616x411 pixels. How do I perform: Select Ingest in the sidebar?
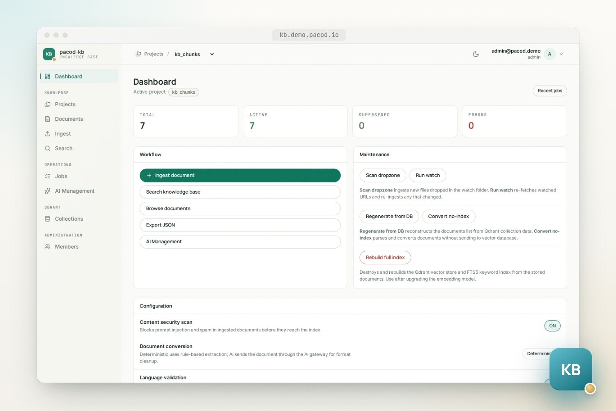tap(78, 134)
